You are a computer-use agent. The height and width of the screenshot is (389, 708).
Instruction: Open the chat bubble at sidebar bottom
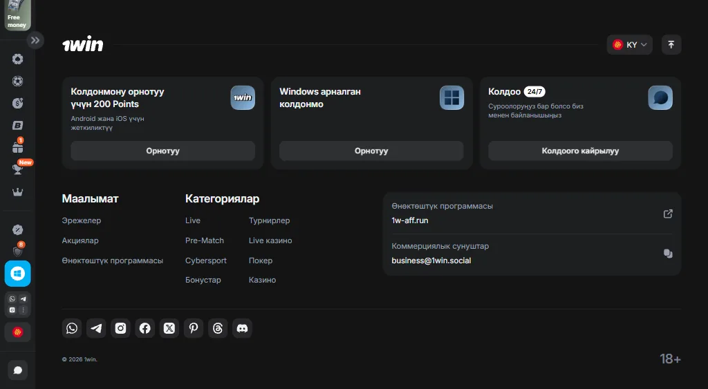(17, 370)
